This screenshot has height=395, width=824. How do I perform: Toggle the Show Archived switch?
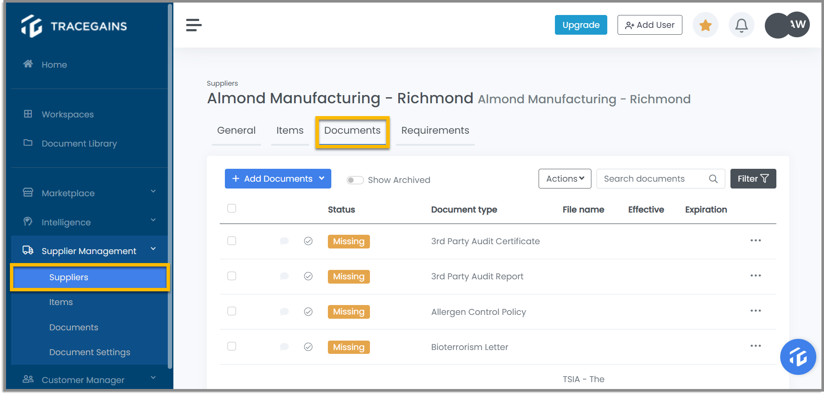(355, 180)
